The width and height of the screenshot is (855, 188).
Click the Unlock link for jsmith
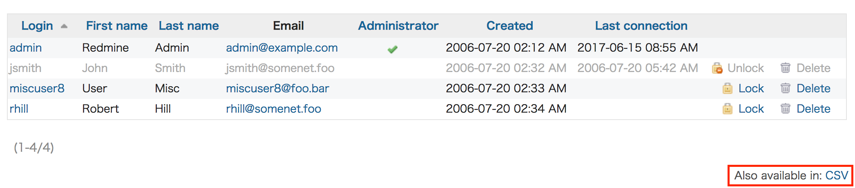[746, 68]
